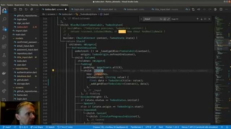Click split editor icon in editor toolbar
The width and height of the screenshot is (231, 129).
(x=221, y=10)
